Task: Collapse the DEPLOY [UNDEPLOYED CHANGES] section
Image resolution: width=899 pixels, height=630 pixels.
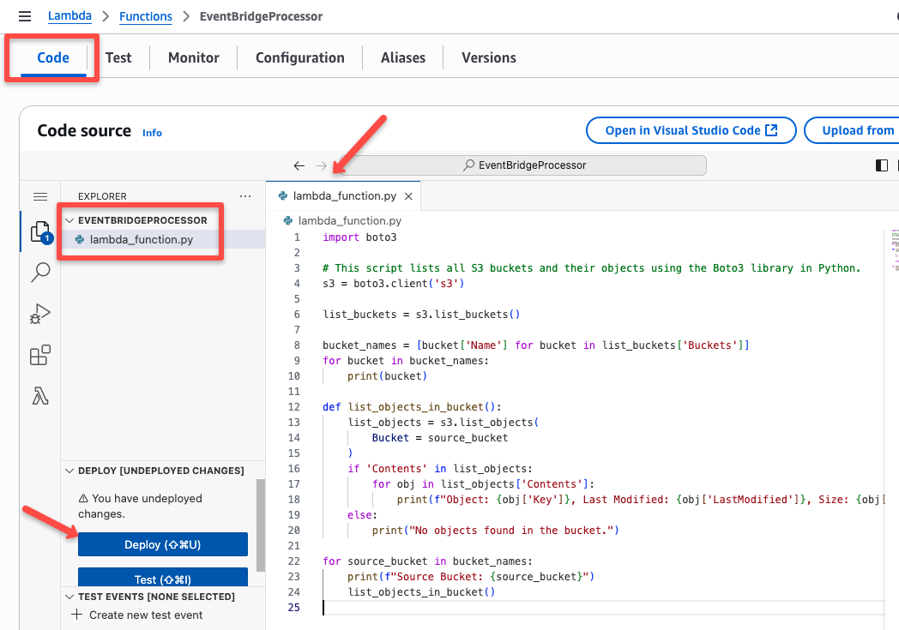Action: point(69,471)
